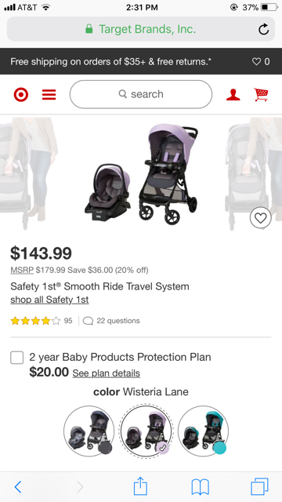Tap the Safari share icon
This screenshot has height=502, width=282.
click(140, 486)
